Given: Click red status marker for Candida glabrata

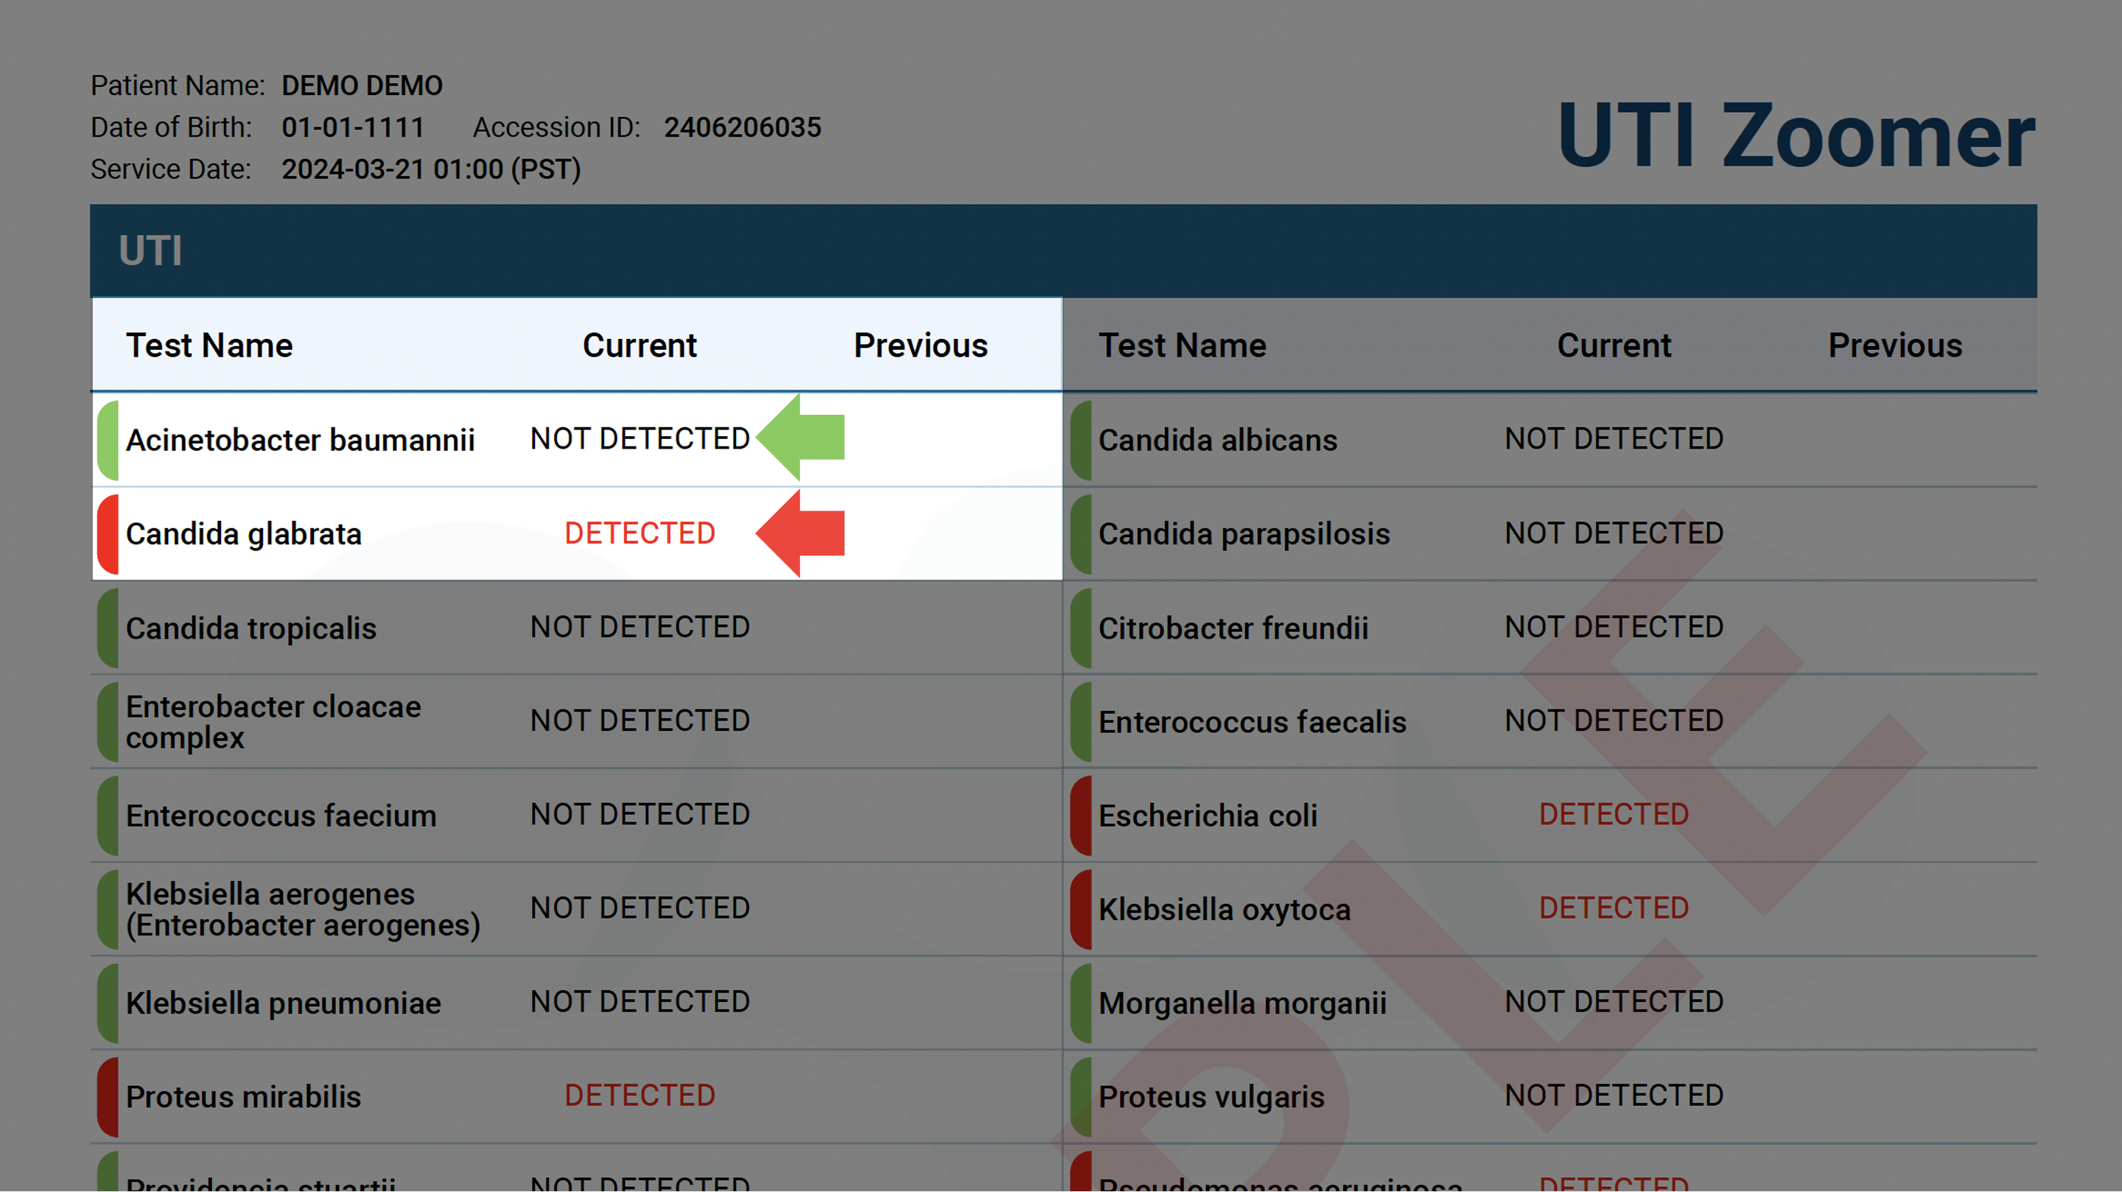Looking at the screenshot, I should click(x=108, y=534).
